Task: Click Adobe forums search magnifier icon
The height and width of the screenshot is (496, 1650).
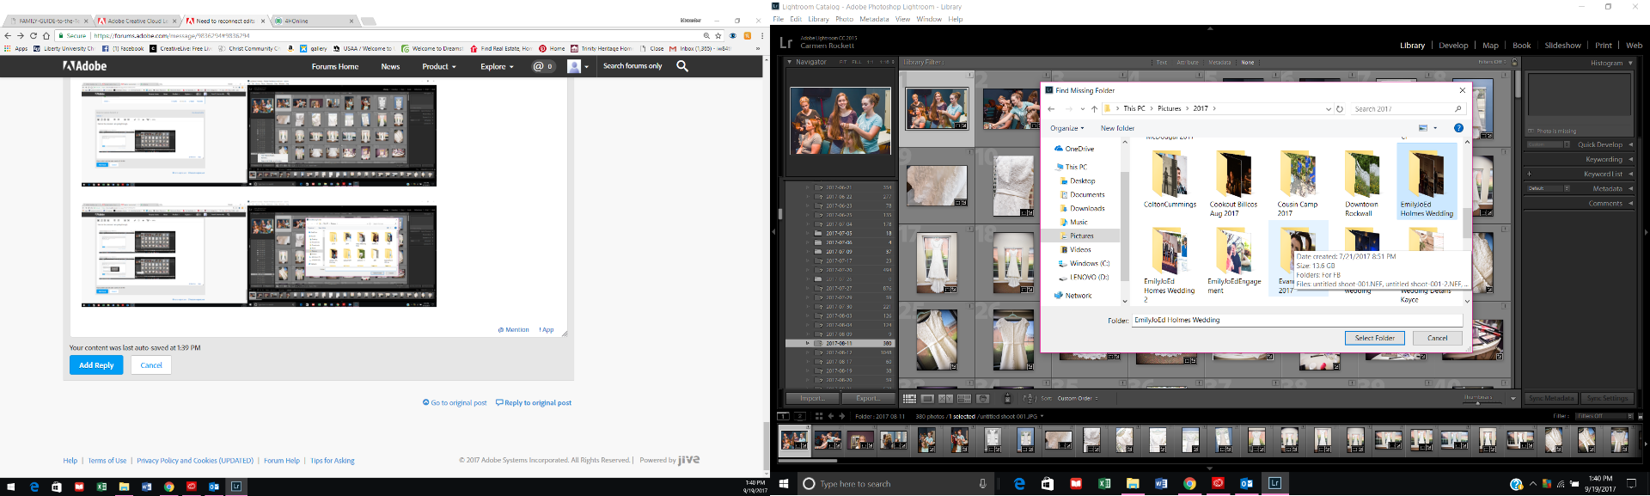Action: [x=682, y=66]
